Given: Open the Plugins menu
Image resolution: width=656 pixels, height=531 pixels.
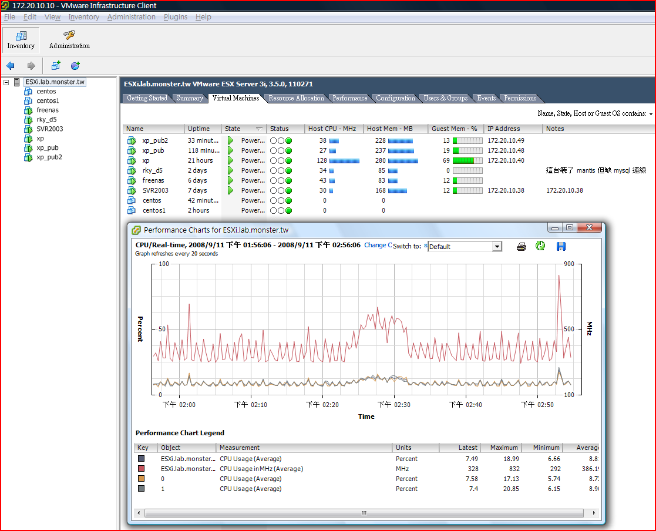Looking at the screenshot, I should coord(176,16).
